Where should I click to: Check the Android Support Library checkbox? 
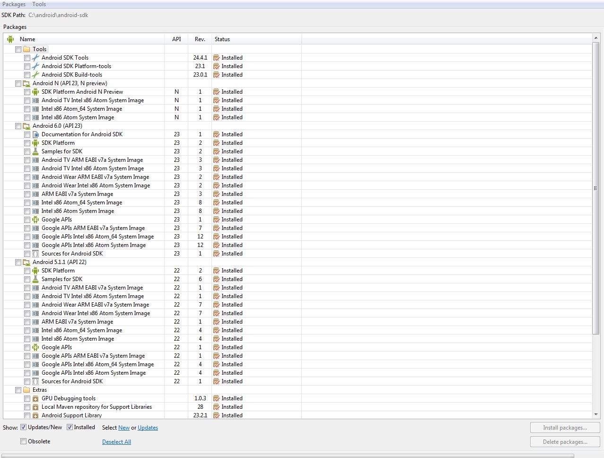pos(27,415)
